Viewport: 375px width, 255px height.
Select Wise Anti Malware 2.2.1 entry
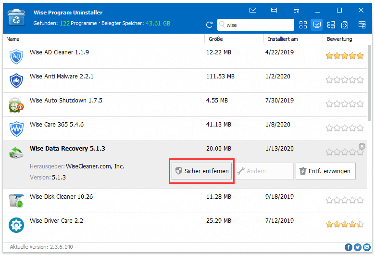coord(185,81)
